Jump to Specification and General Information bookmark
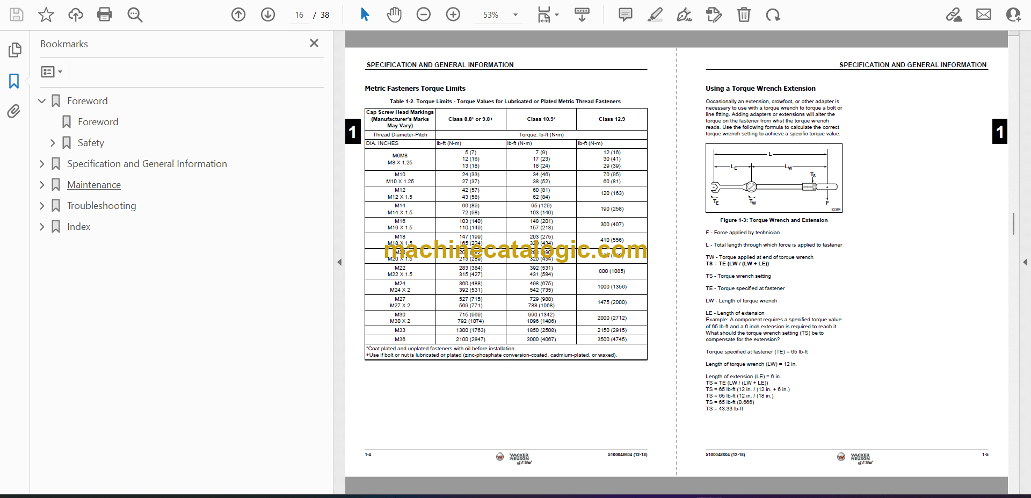The width and height of the screenshot is (1031, 498). (147, 164)
